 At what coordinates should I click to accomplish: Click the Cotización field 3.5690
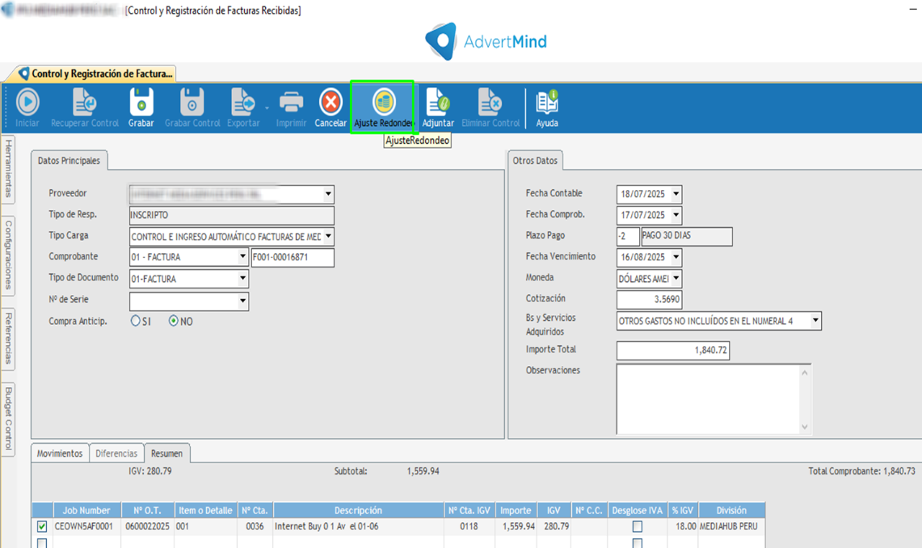(x=649, y=299)
